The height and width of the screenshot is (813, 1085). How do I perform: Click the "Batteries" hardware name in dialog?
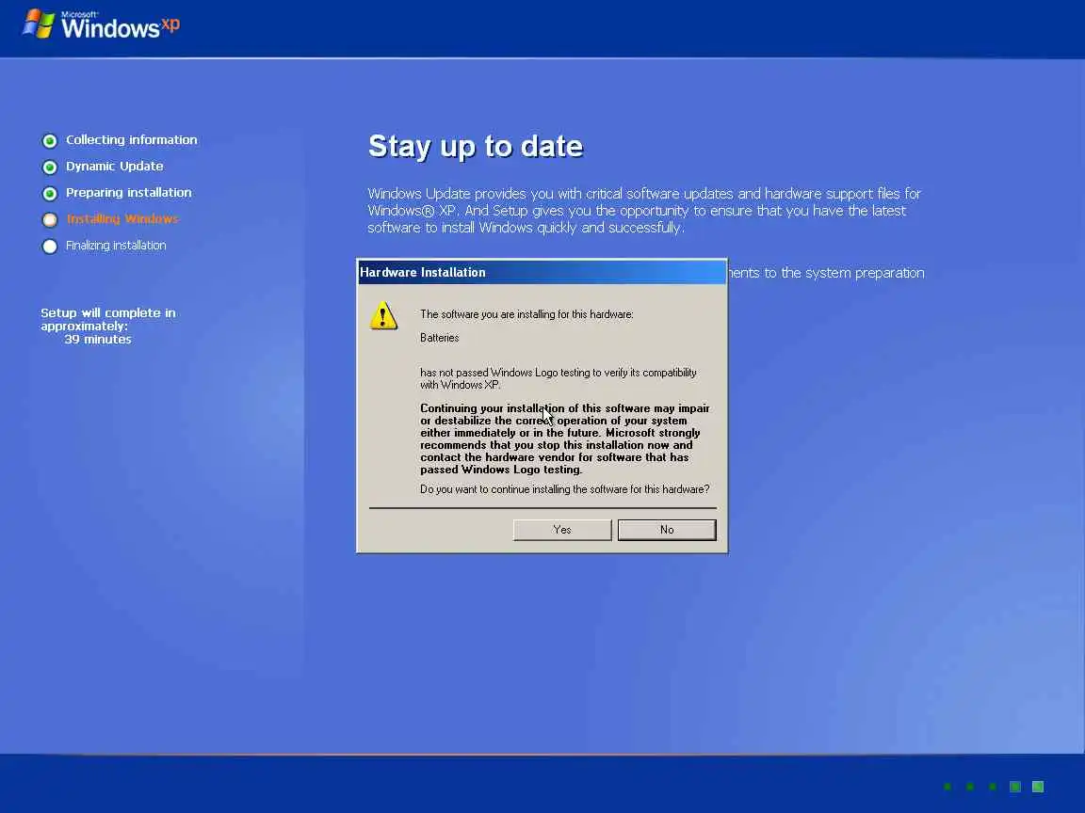440,338
